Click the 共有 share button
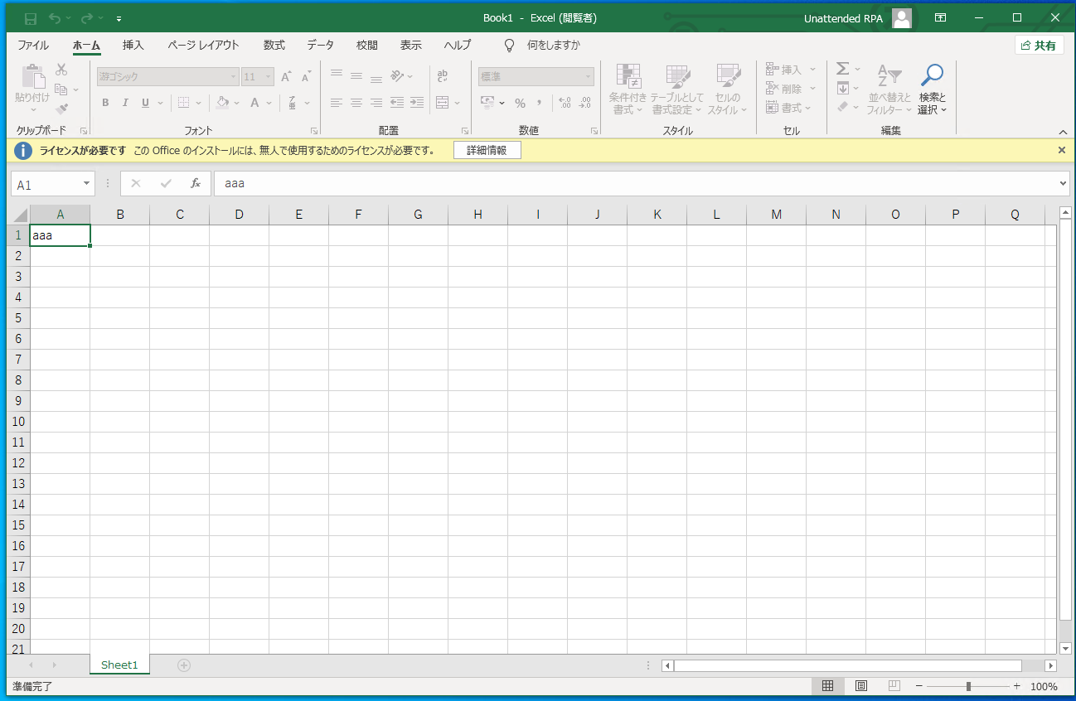Viewport: 1076px width, 701px height. [1039, 46]
